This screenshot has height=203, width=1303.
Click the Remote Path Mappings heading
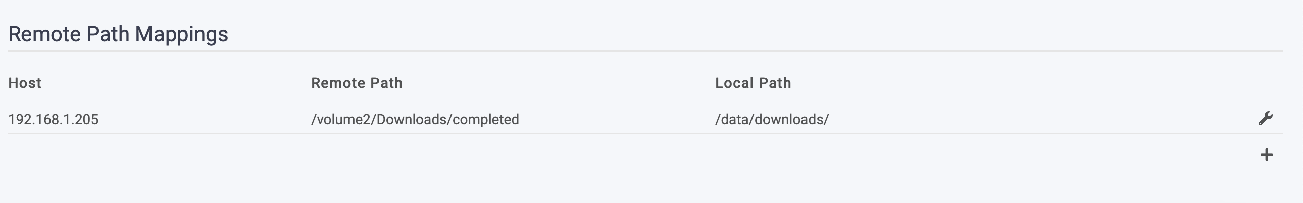(118, 34)
